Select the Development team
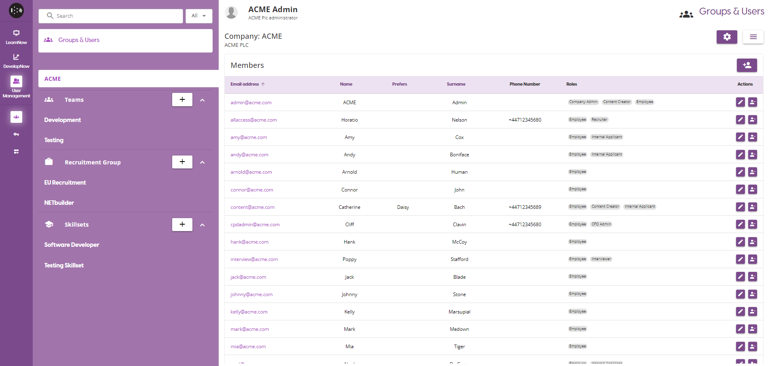 (x=63, y=120)
